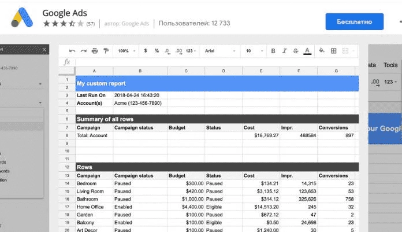Select column E header
The width and height of the screenshot is (402, 232).
261,71
